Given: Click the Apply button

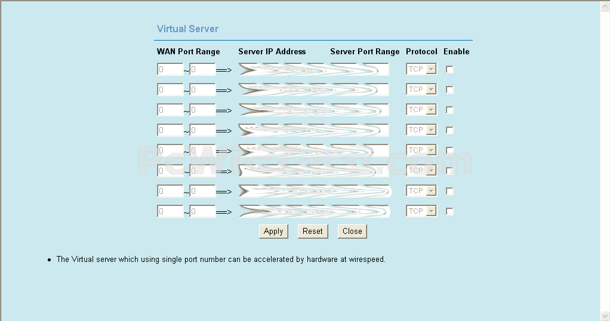Looking at the screenshot, I should [273, 232].
